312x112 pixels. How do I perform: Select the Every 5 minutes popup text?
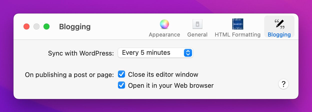[146, 53]
